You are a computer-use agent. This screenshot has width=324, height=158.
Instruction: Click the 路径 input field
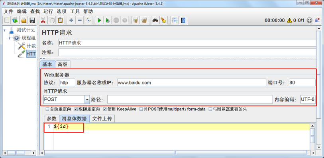[x=190, y=99]
